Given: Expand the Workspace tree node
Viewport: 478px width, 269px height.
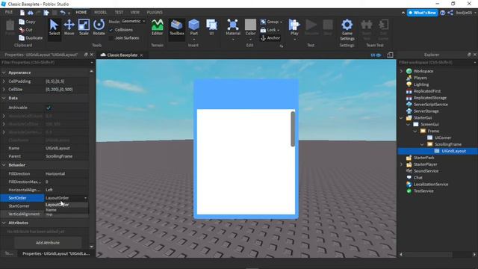Looking at the screenshot, I should pyautogui.click(x=401, y=71).
